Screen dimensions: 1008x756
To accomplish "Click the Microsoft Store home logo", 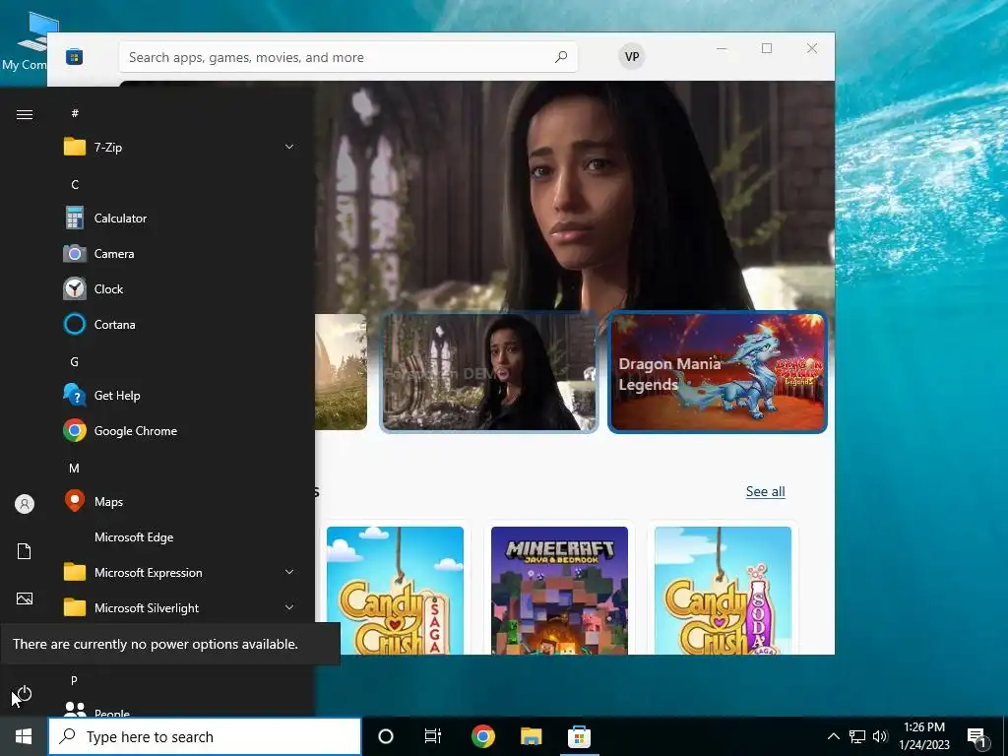I will coord(75,57).
